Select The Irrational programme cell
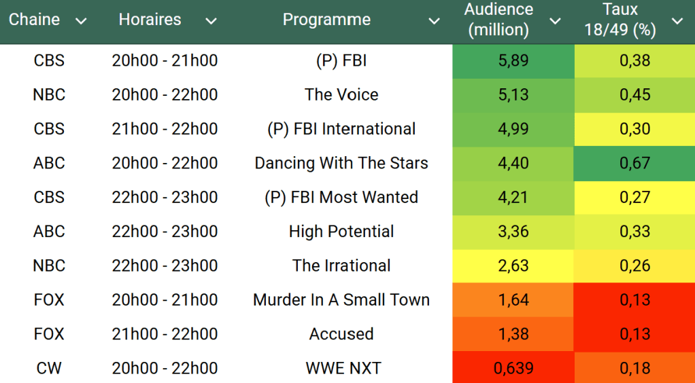Viewport: 695px width, 383px height. tap(341, 266)
